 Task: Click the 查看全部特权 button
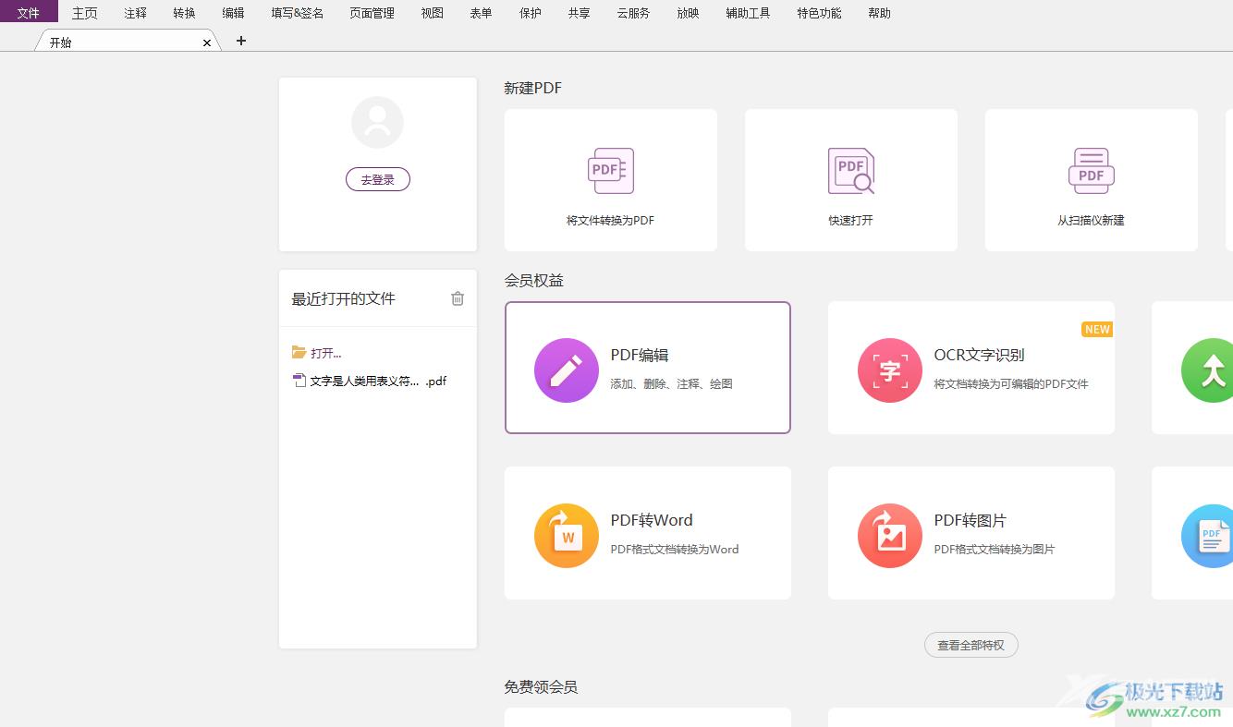tap(971, 645)
